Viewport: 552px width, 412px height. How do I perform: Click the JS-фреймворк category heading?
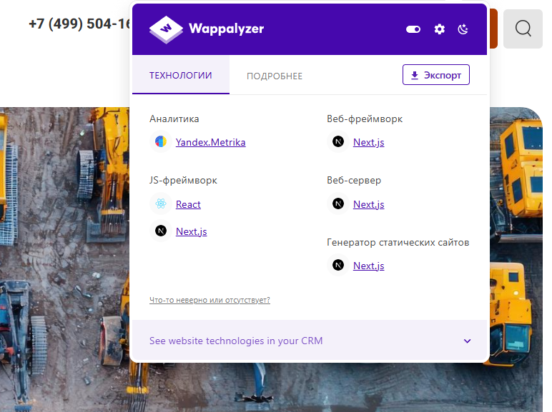[183, 181]
